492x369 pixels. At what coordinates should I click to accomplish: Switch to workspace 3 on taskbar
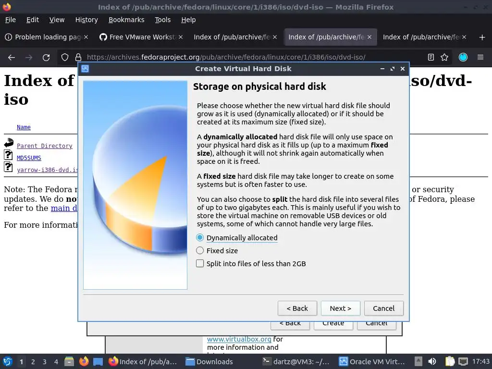point(45,362)
